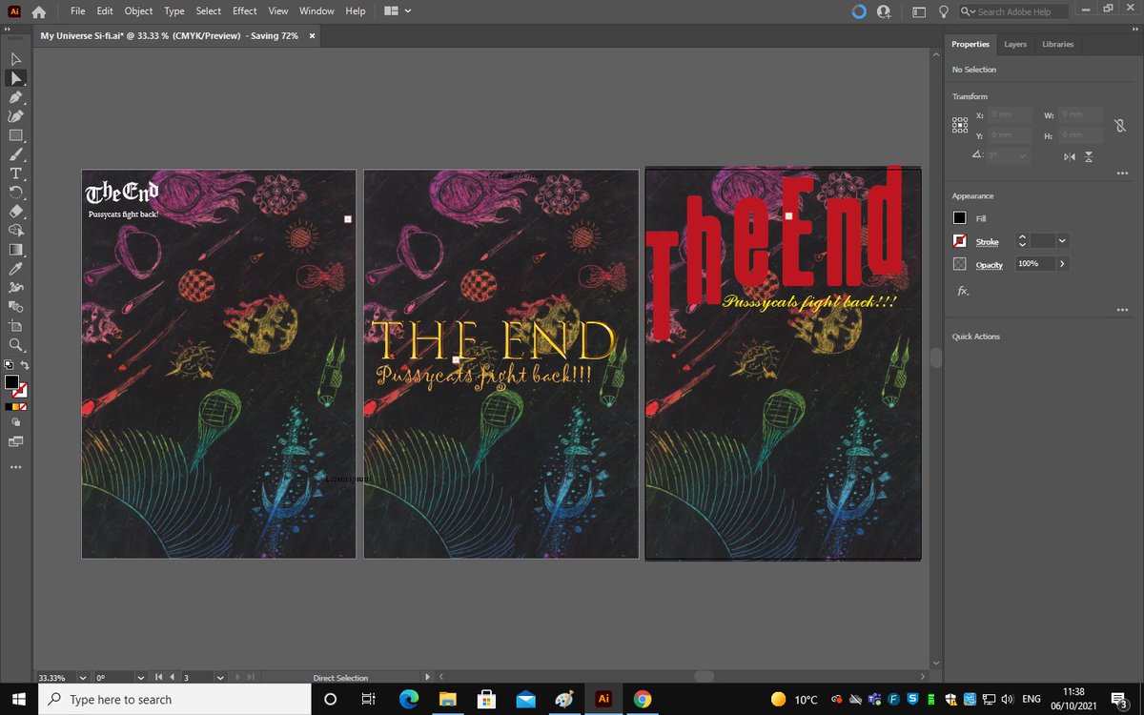Open Microsoft Edge from the taskbar

point(409,699)
